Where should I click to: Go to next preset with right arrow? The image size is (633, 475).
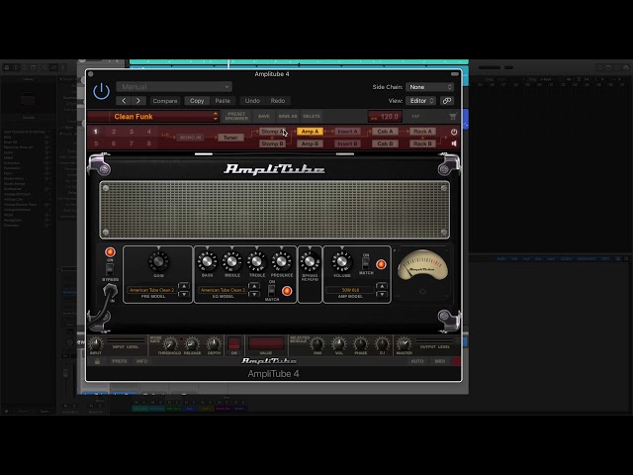[x=138, y=101]
